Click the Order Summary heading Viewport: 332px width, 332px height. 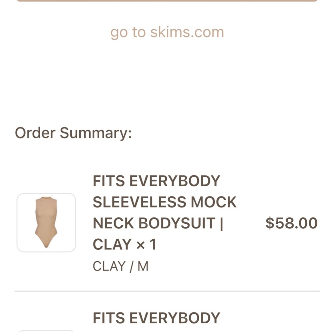(73, 133)
